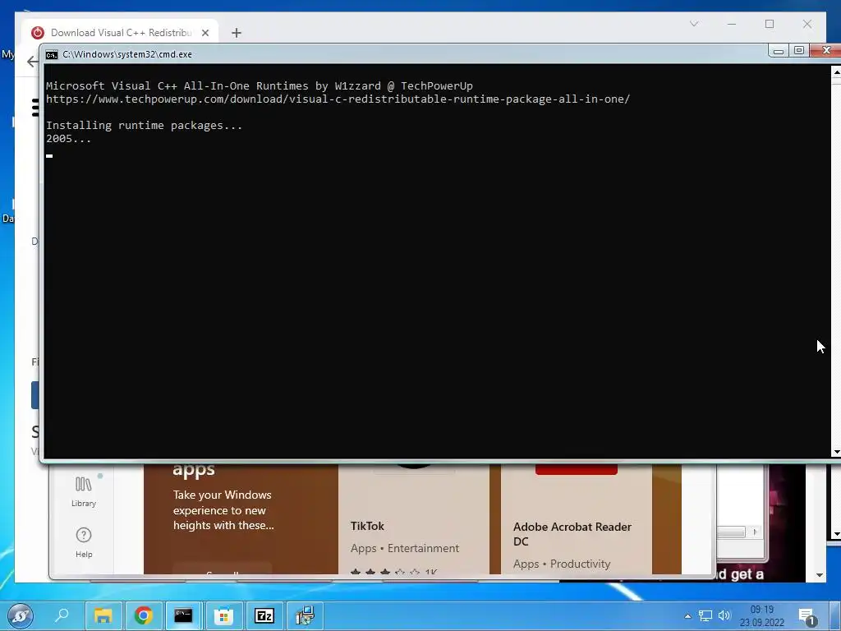The width and height of the screenshot is (841, 631).
Task: Click the techpowerup.com URL in cmd output
Action: (338, 99)
